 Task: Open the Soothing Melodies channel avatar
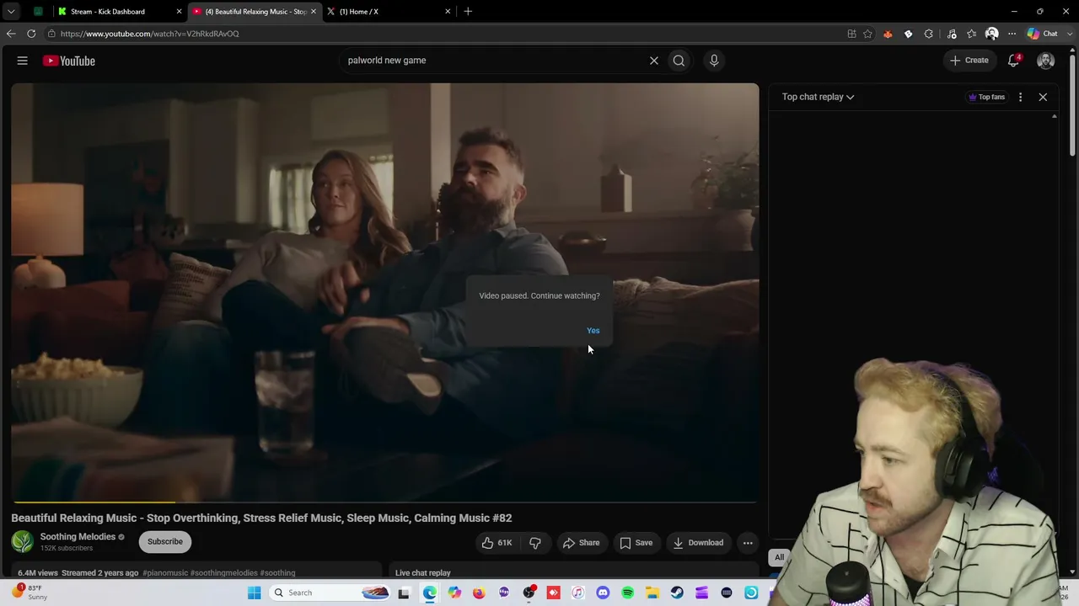[x=23, y=542]
